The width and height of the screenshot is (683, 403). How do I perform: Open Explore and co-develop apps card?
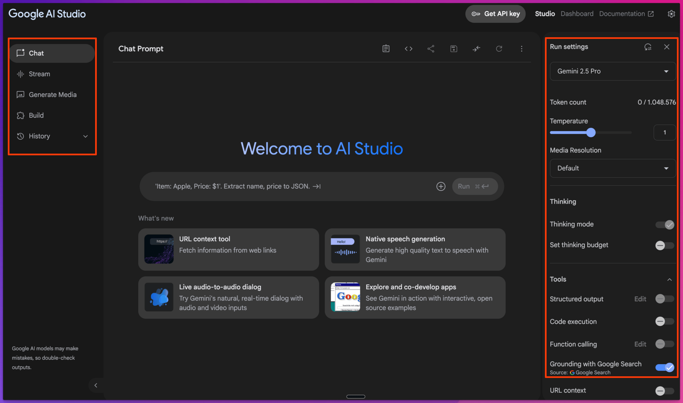(415, 297)
